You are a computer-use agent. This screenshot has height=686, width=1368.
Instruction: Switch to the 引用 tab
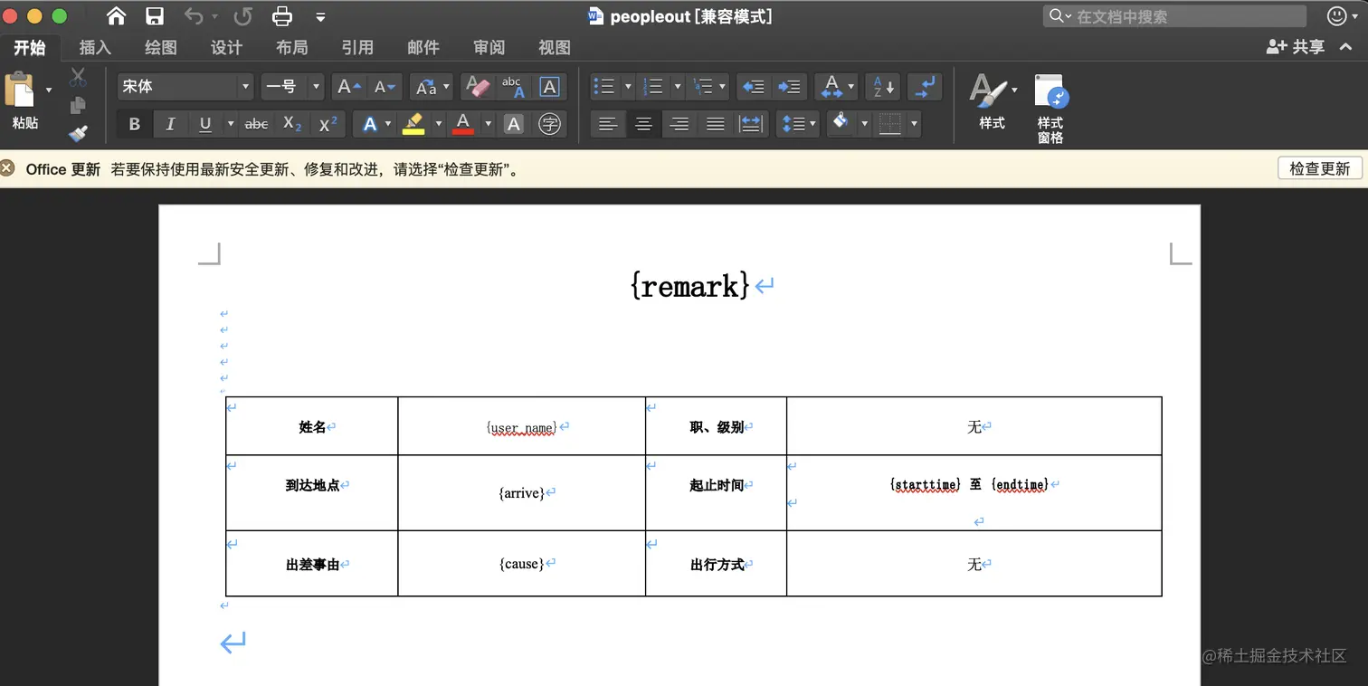coord(357,48)
